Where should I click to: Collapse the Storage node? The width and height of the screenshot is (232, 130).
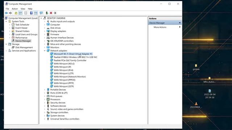6,44
